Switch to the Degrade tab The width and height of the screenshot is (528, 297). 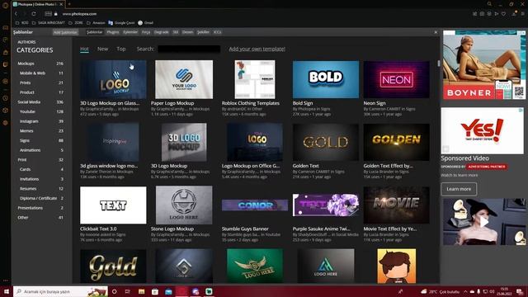click(x=162, y=32)
